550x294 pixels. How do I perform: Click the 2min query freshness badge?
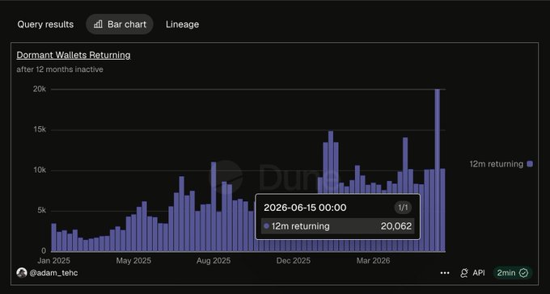coord(513,273)
